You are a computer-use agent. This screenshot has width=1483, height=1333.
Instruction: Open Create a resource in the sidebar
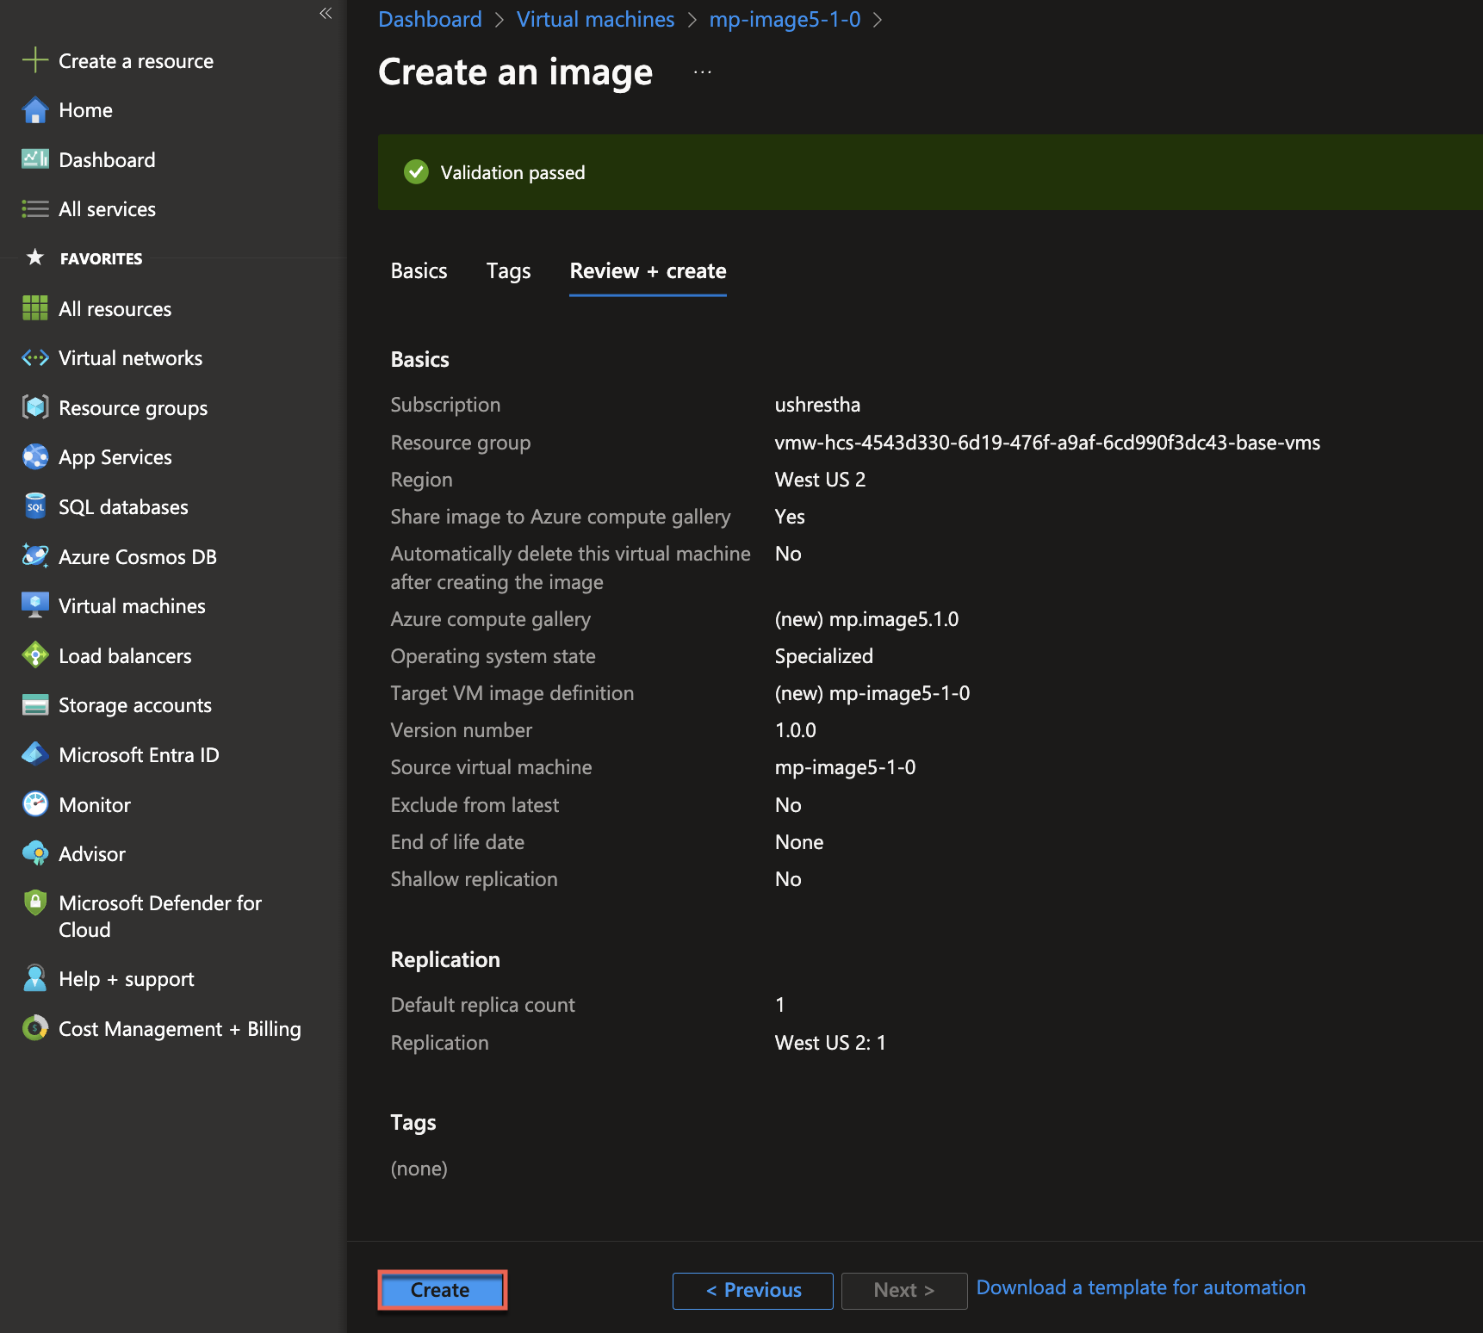(x=136, y=61)
